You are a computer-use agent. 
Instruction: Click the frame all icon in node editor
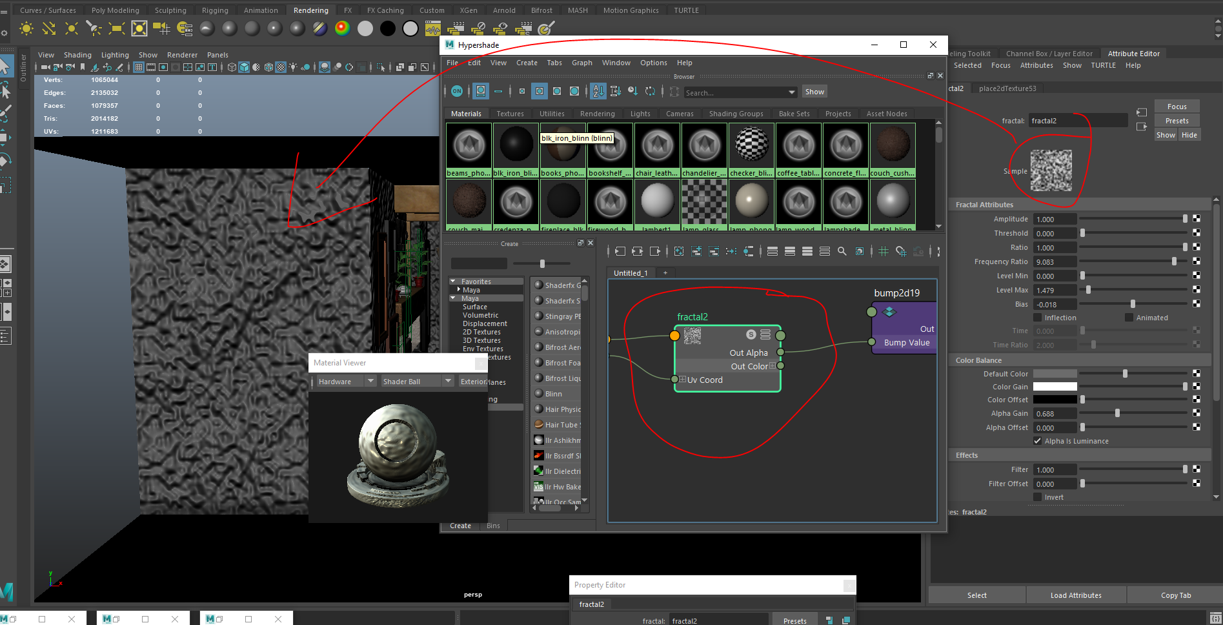tap(679, 251)
